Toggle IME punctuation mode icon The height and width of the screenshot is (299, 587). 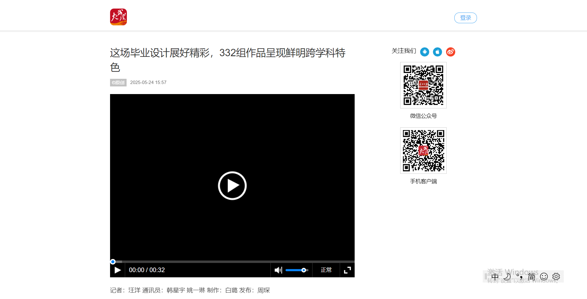click(x=519, y=277)
